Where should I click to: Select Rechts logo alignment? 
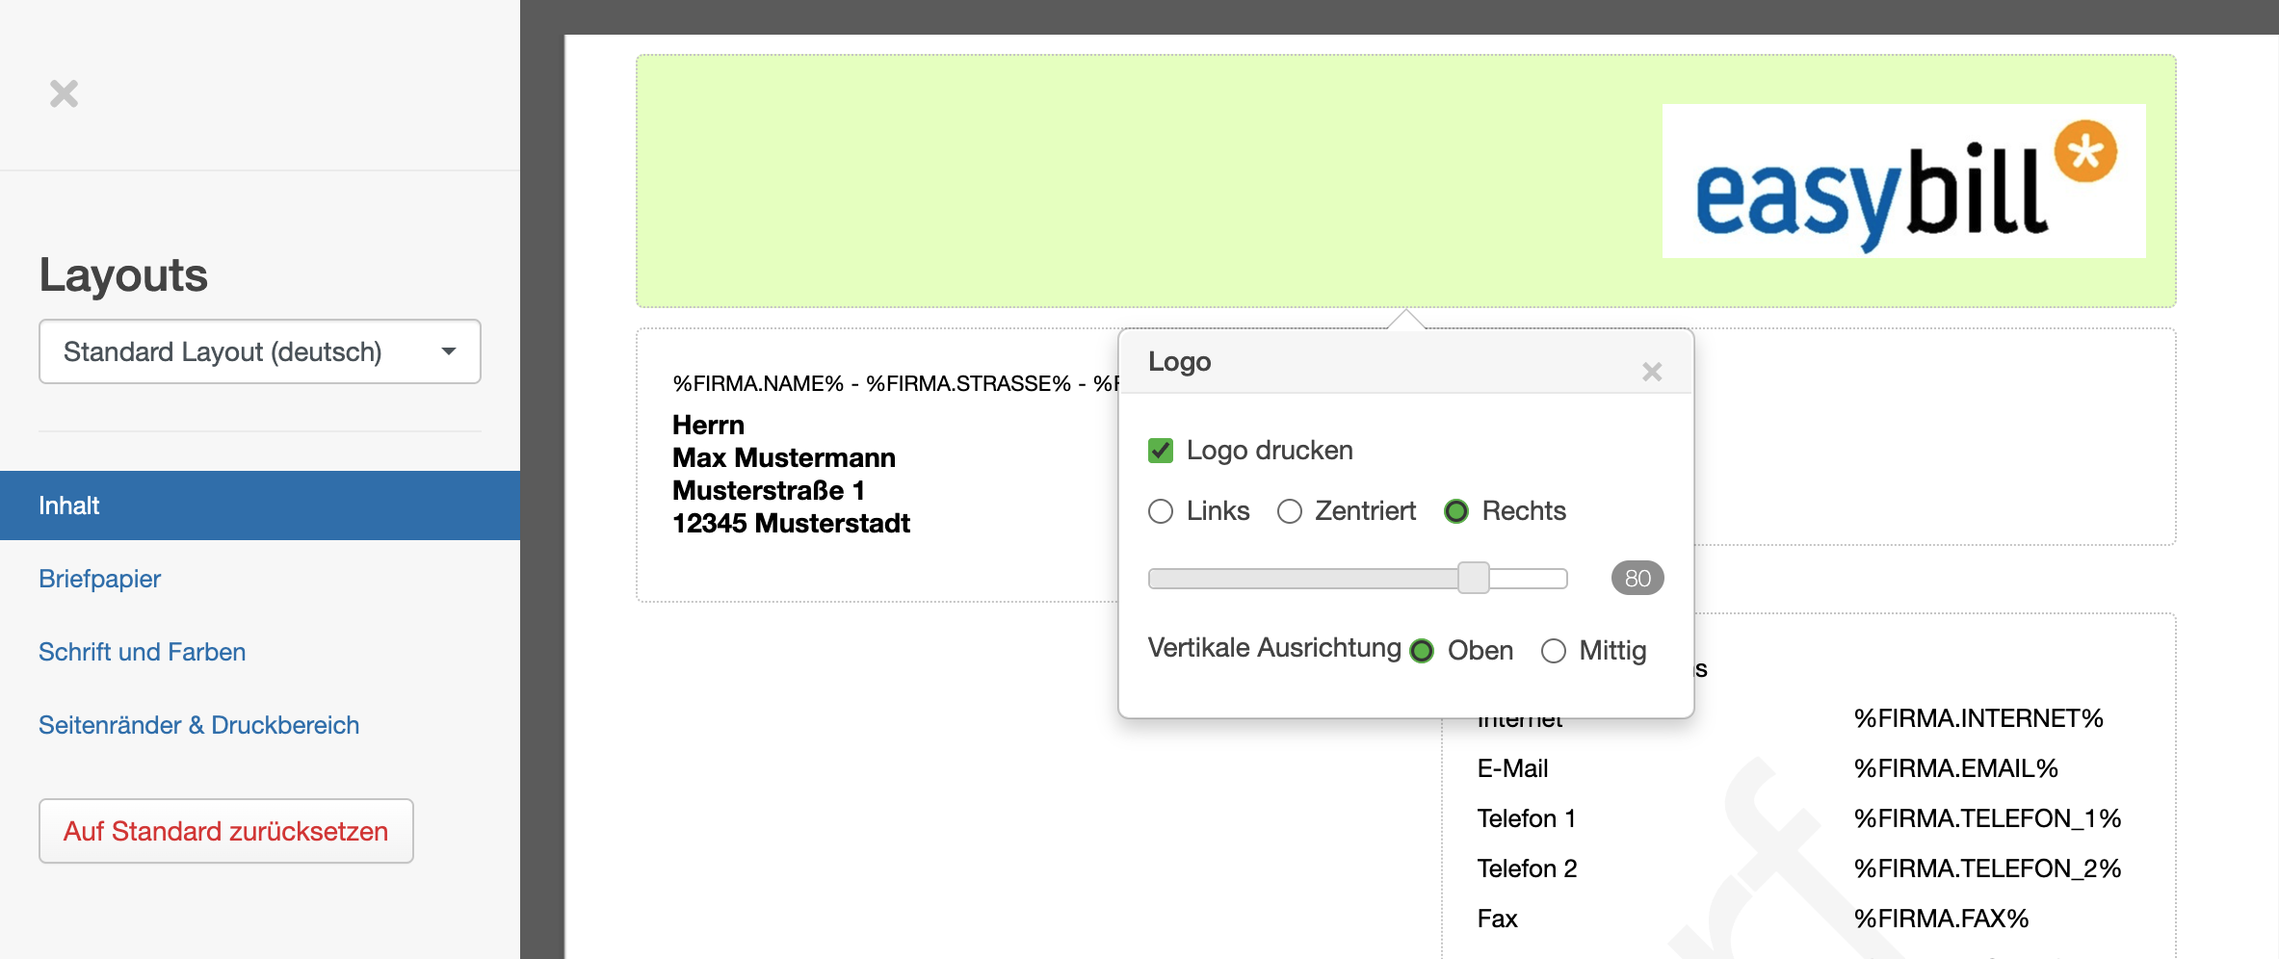(1456, 511)
